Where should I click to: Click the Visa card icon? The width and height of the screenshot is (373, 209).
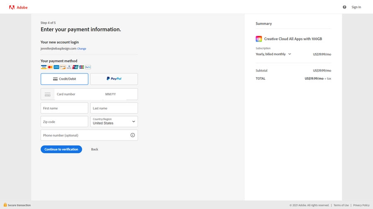tap(44, 67)
